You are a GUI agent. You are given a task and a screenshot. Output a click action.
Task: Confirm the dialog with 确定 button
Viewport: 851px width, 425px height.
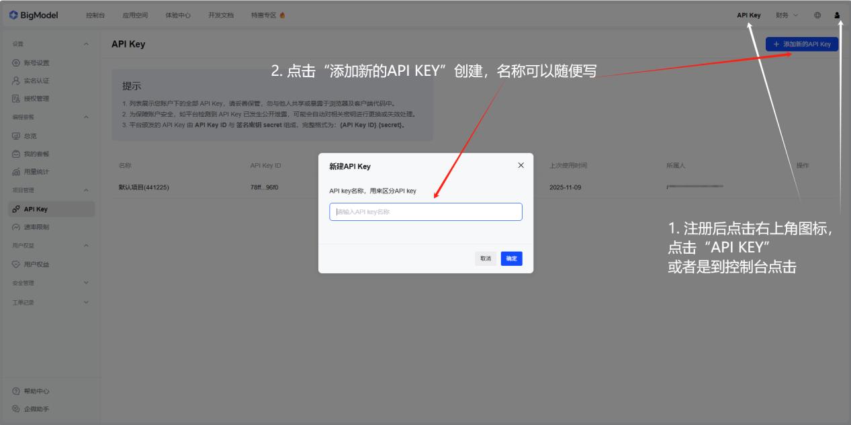[511, 258]
